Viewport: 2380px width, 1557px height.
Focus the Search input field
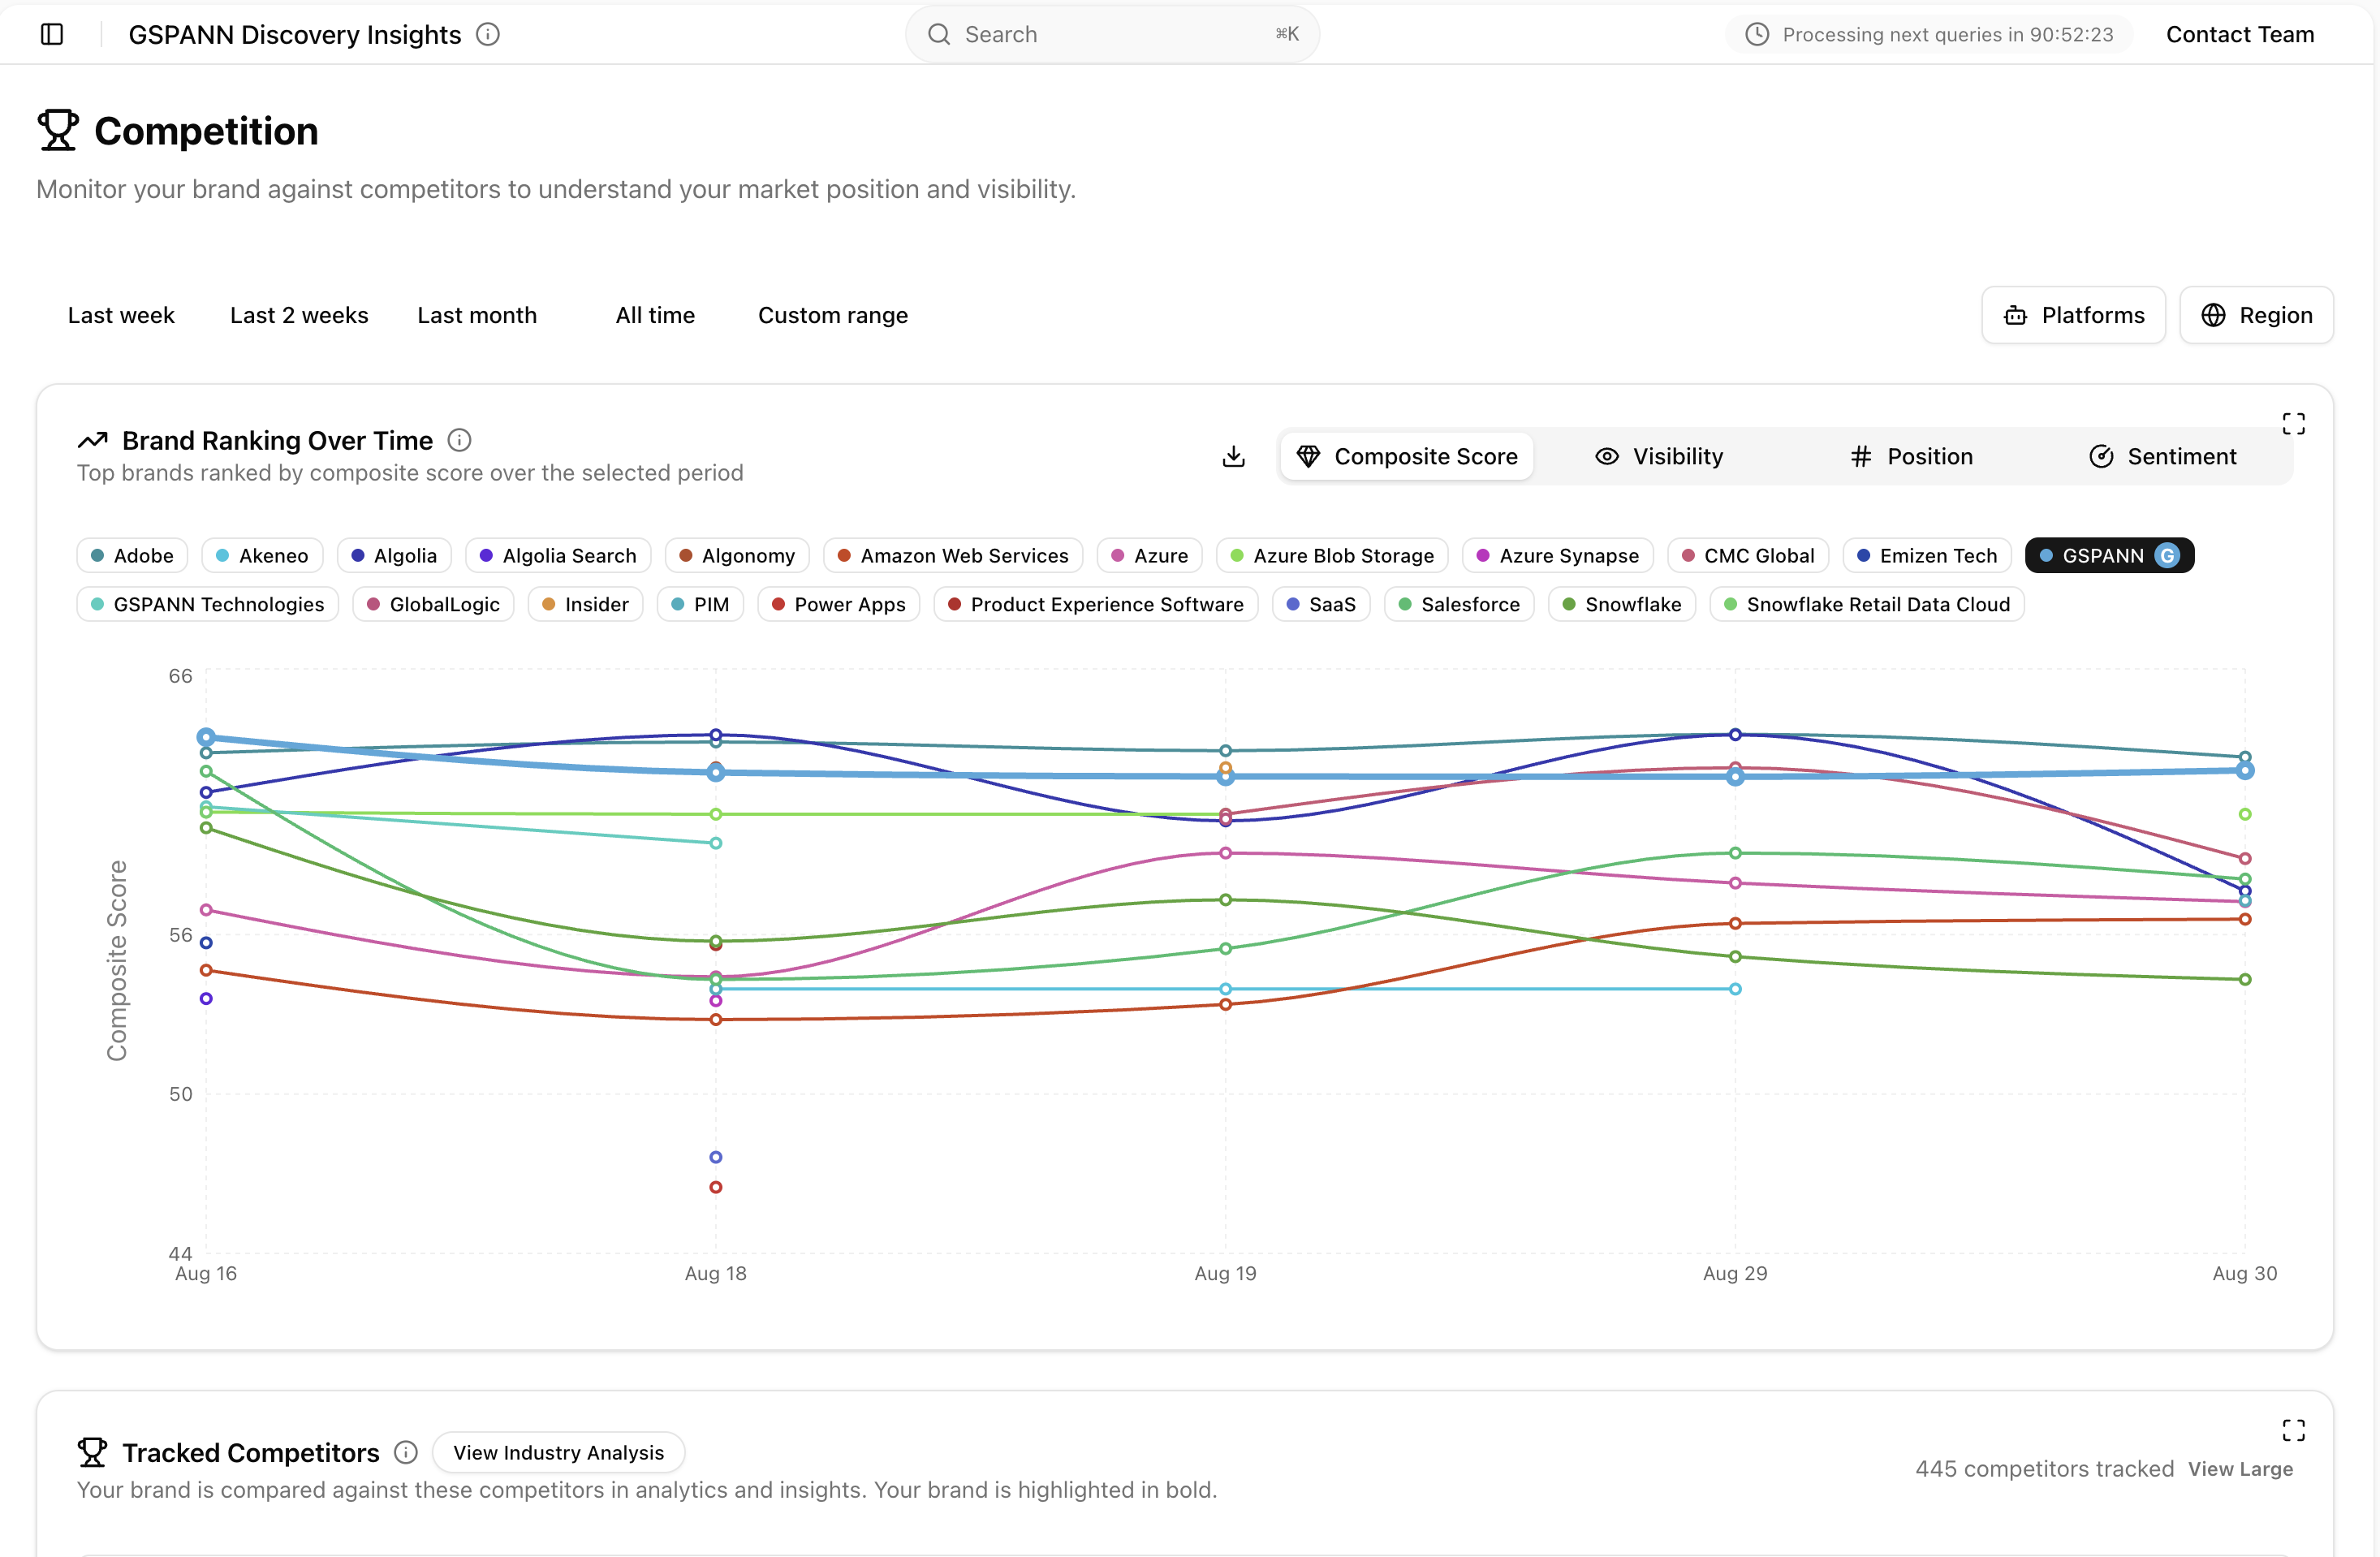1112,34
